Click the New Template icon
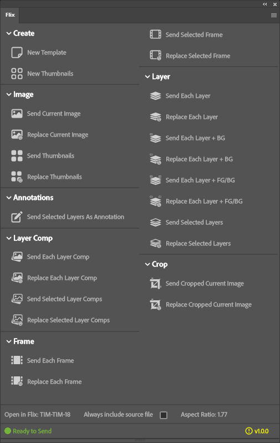The width and height of the screenshot is (280, 443). 17,53
